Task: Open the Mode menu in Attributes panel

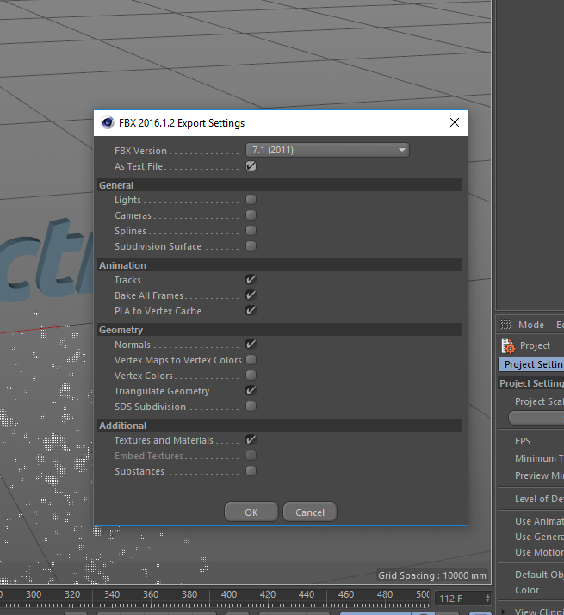Action: [x=531, y=325]
